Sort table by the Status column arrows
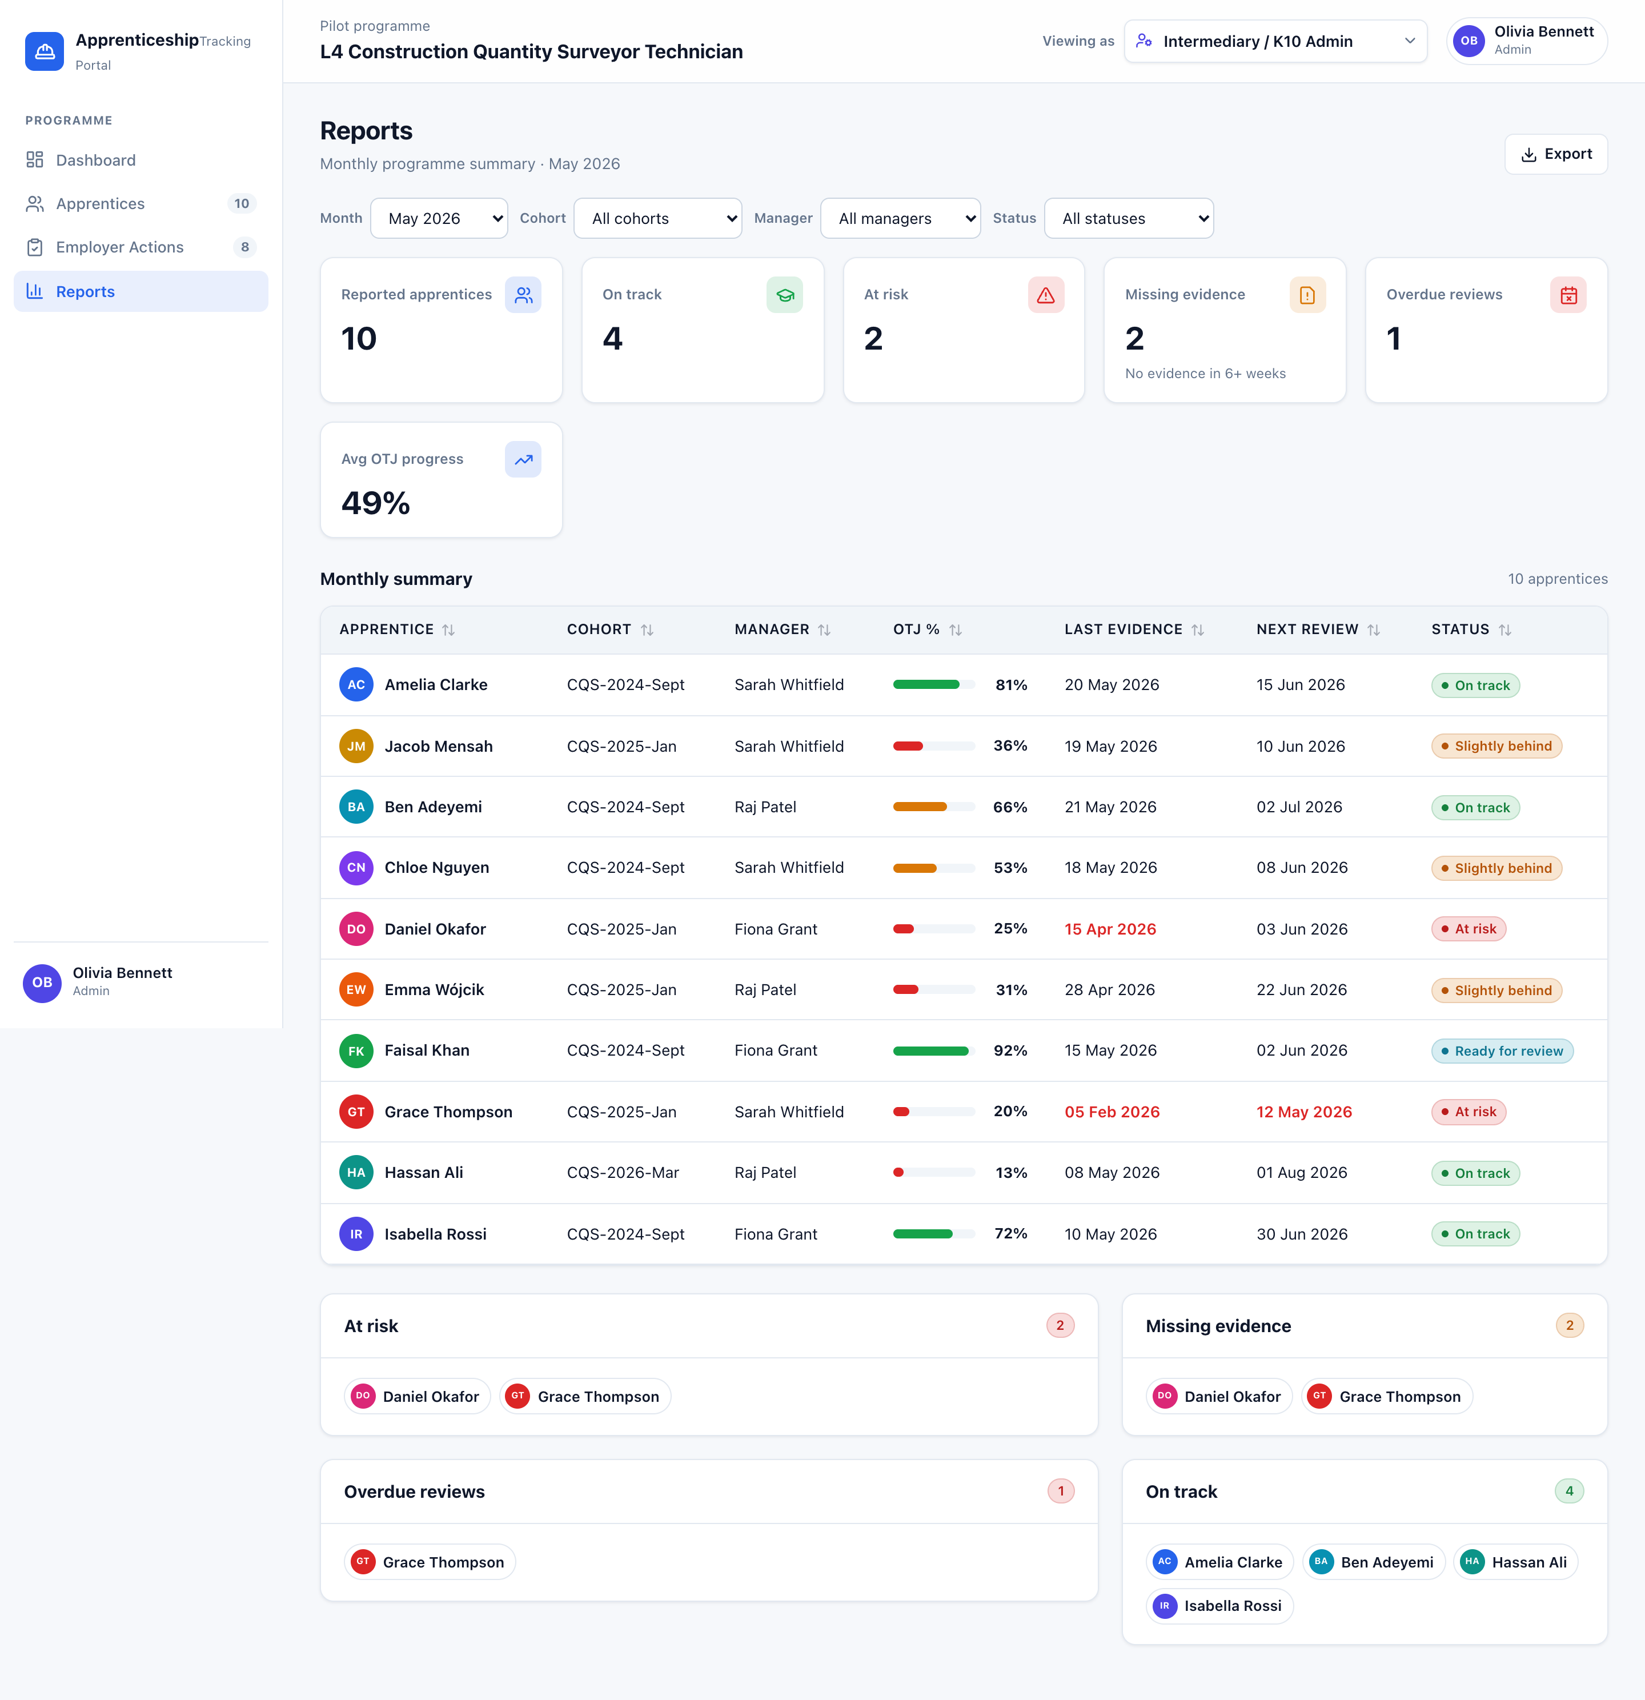 pyautogui.click(x=1506, y=630)
